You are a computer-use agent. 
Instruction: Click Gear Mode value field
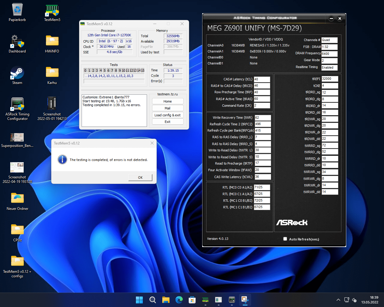(329, 61)
